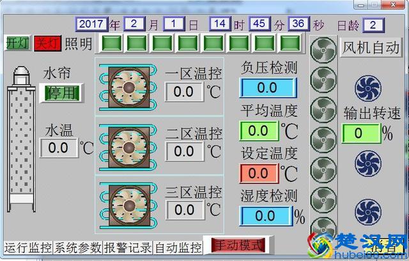The width and height of the screenshot is (409, 261).
Task: Toggle the fifth green lighting indicator
Action: click(213, 43)
